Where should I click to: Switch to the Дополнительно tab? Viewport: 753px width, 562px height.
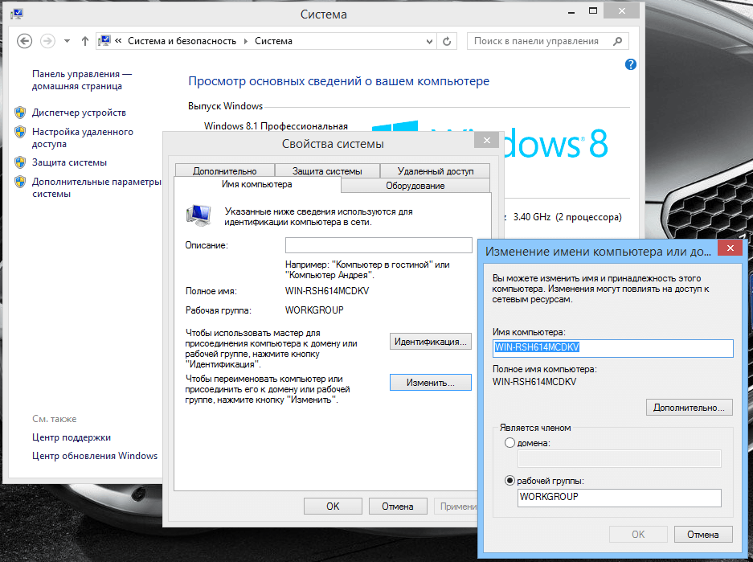click(x=225, y=171)
